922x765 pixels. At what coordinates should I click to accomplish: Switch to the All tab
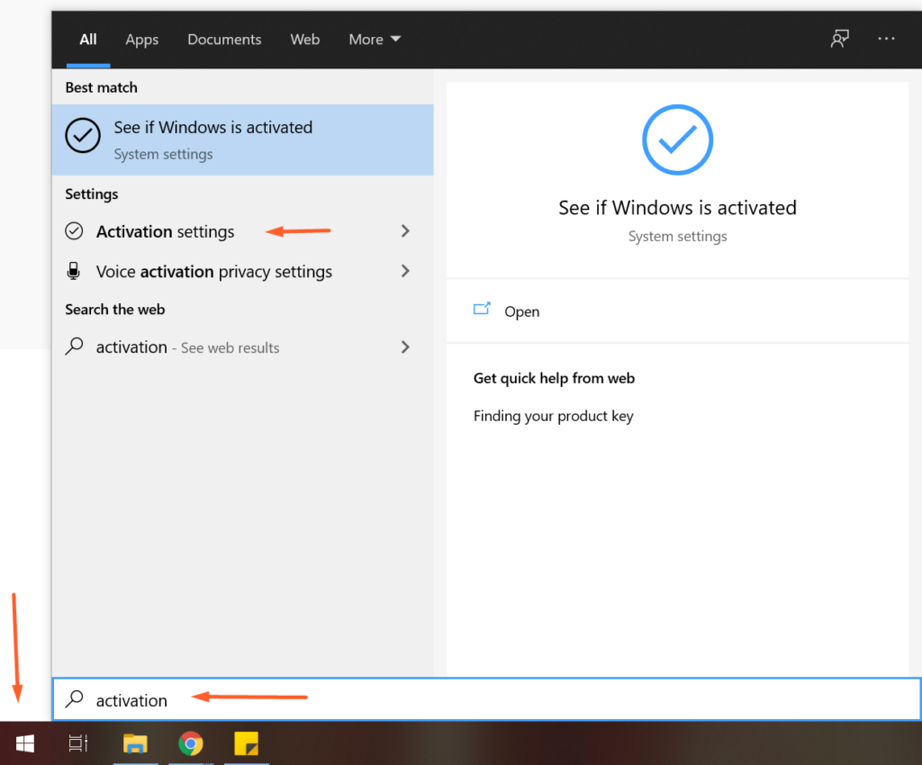pos(88,40)
